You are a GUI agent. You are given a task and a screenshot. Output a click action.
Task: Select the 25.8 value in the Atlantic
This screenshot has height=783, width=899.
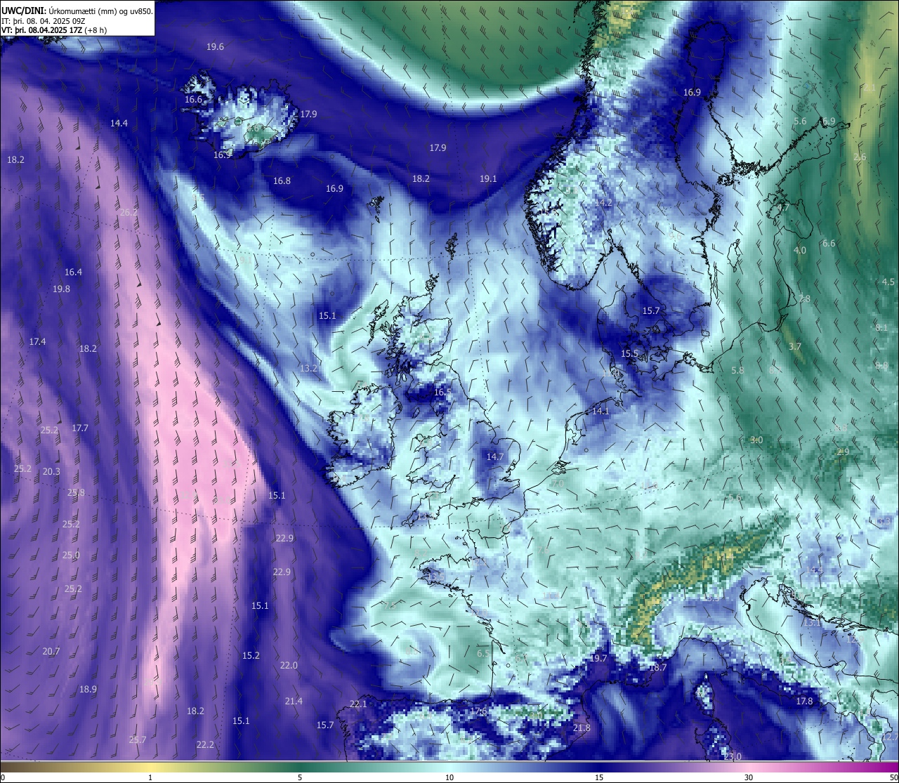[76, 493]
